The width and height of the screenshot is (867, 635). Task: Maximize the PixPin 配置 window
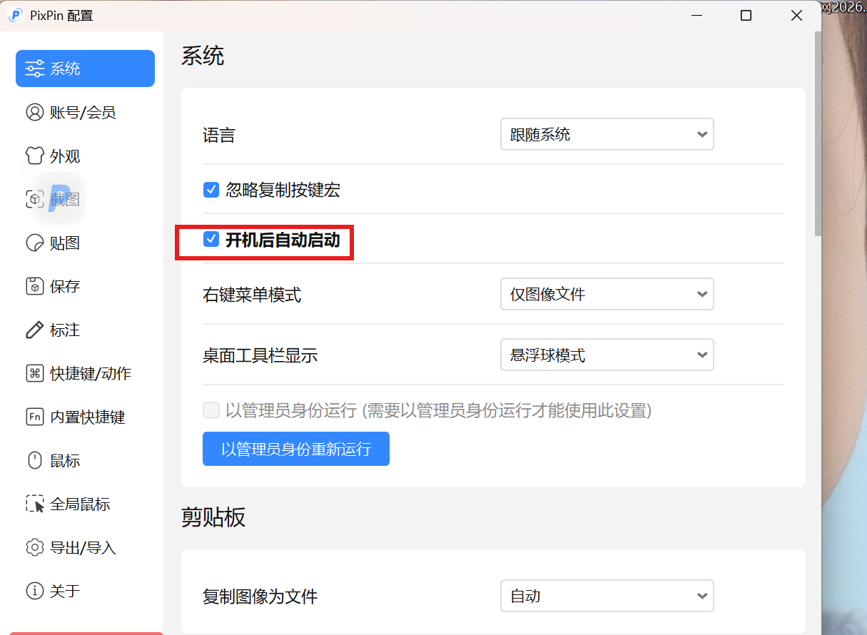point(746,15)
